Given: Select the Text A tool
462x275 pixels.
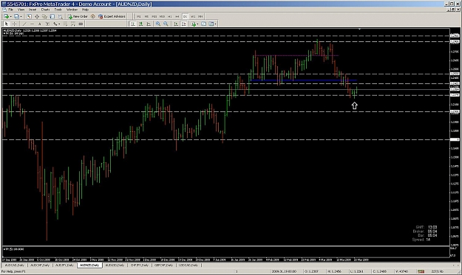Looking at the screenshot, I should pyautogui.click(x=40, y=24).
